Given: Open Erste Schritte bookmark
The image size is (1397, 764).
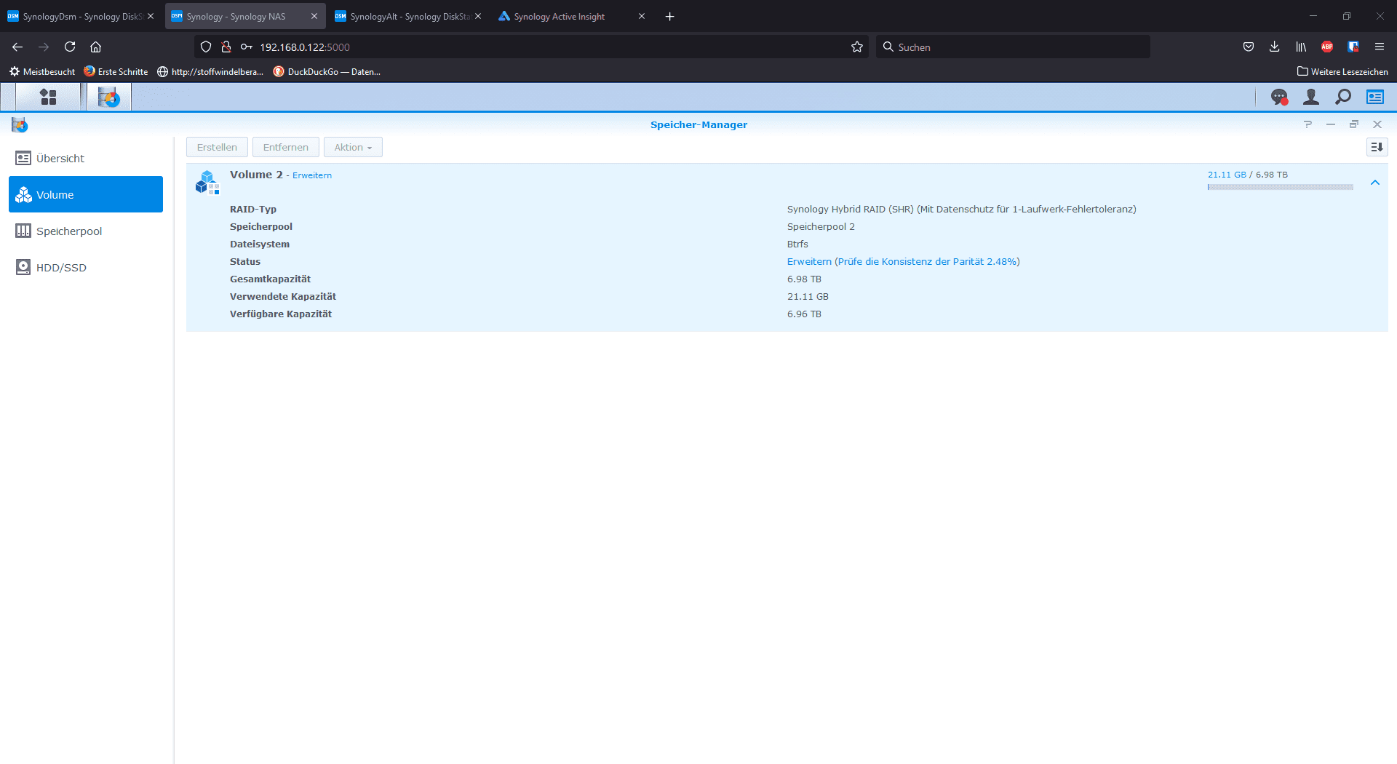Looking at the screenshot, I should click(116, 71).
